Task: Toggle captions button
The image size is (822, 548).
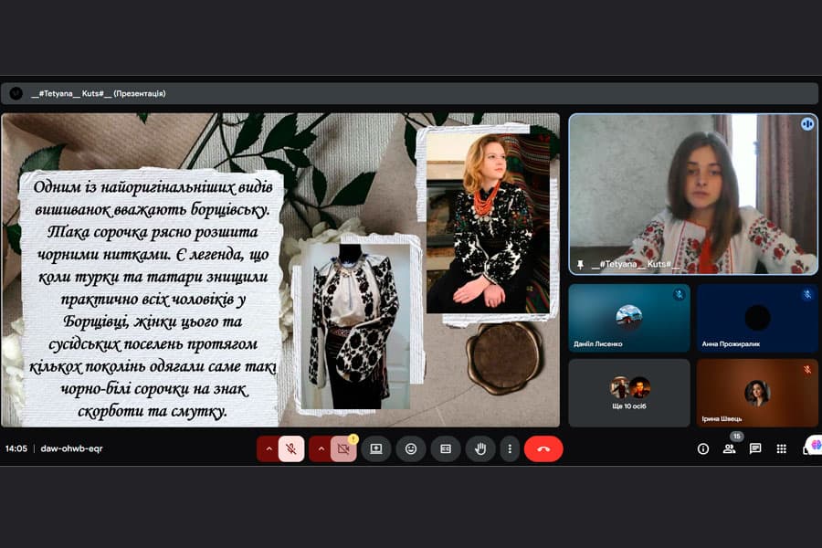Action: (446, 448)
